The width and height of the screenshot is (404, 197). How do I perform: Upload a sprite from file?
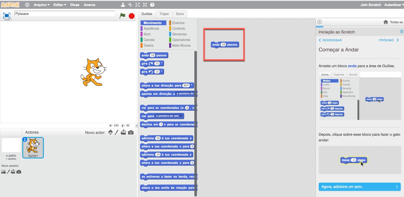[x=124, y=132]
